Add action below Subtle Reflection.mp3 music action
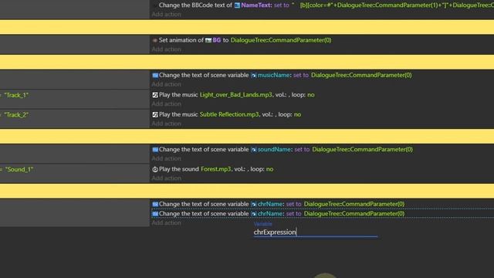The height and width of the screenshot is (278, 494). pos(167,124)
